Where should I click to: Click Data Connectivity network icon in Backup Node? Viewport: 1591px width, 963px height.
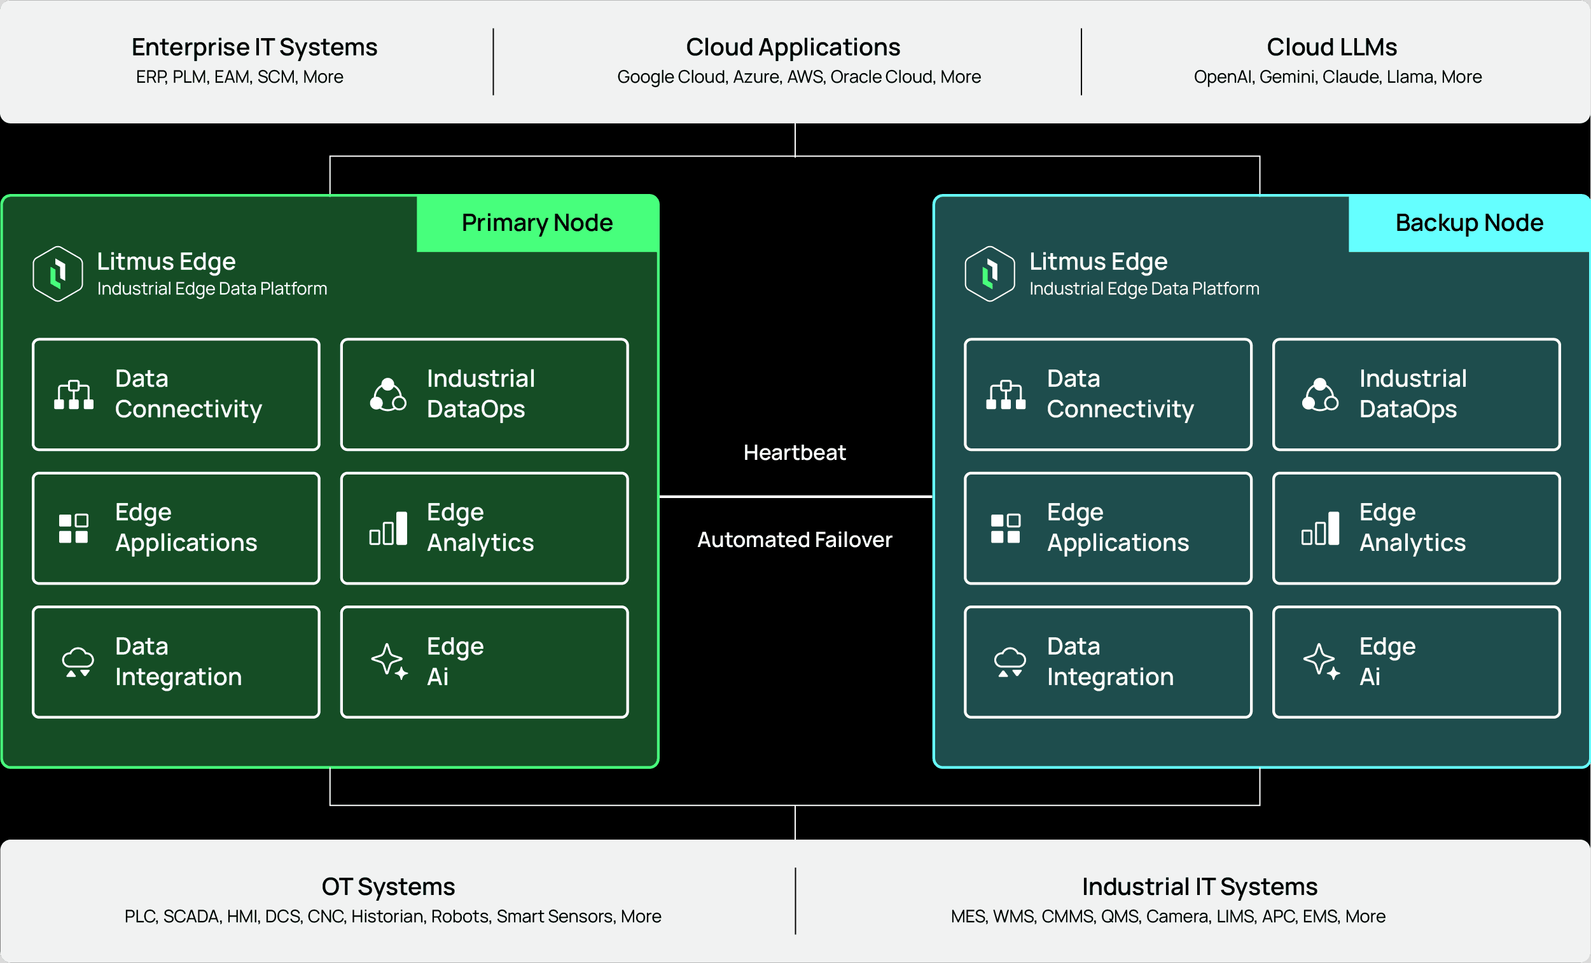[1005, 394]
